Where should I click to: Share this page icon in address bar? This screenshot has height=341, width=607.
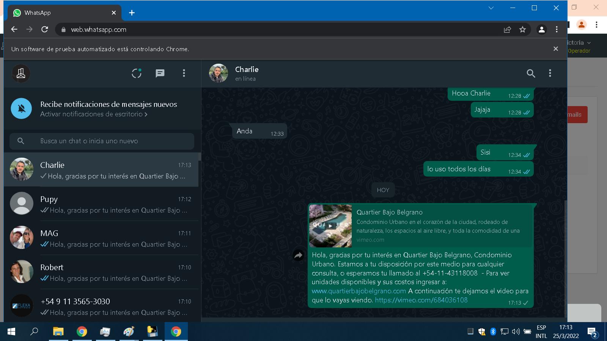point(507,30)
